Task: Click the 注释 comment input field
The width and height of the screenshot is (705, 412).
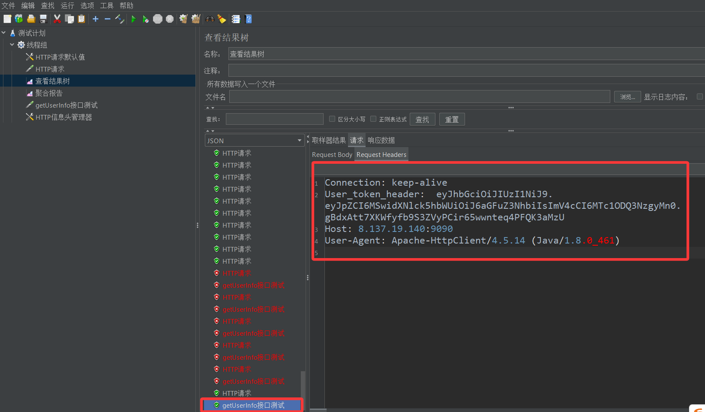Action: [x=466, y=70]
